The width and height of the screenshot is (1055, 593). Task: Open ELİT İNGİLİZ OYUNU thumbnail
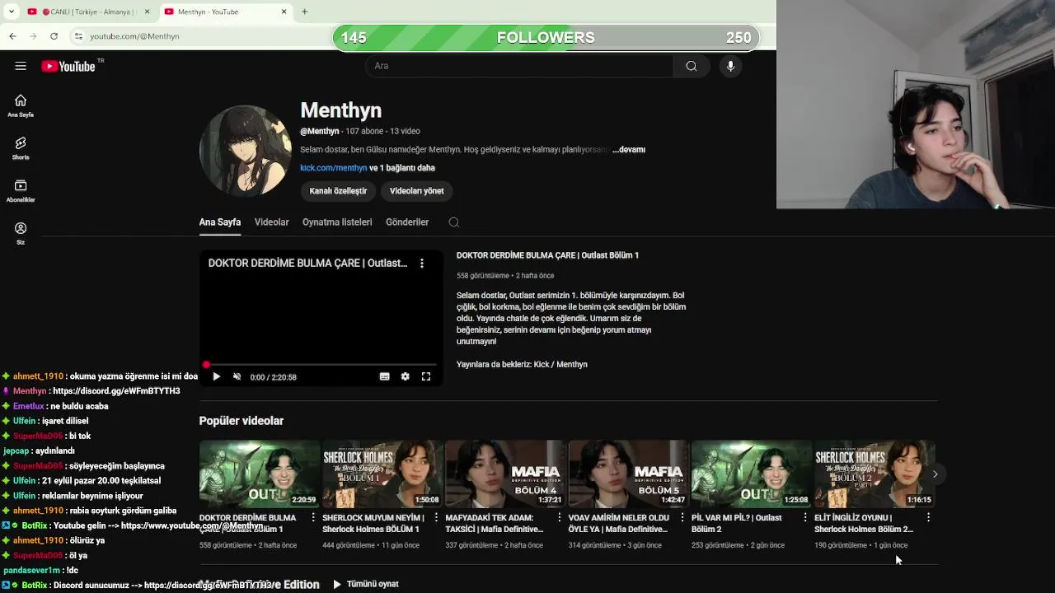click(874, 474)
